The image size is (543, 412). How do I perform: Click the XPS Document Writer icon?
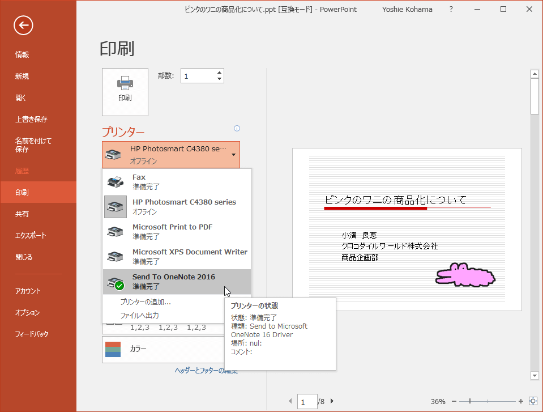pos(116,256)
